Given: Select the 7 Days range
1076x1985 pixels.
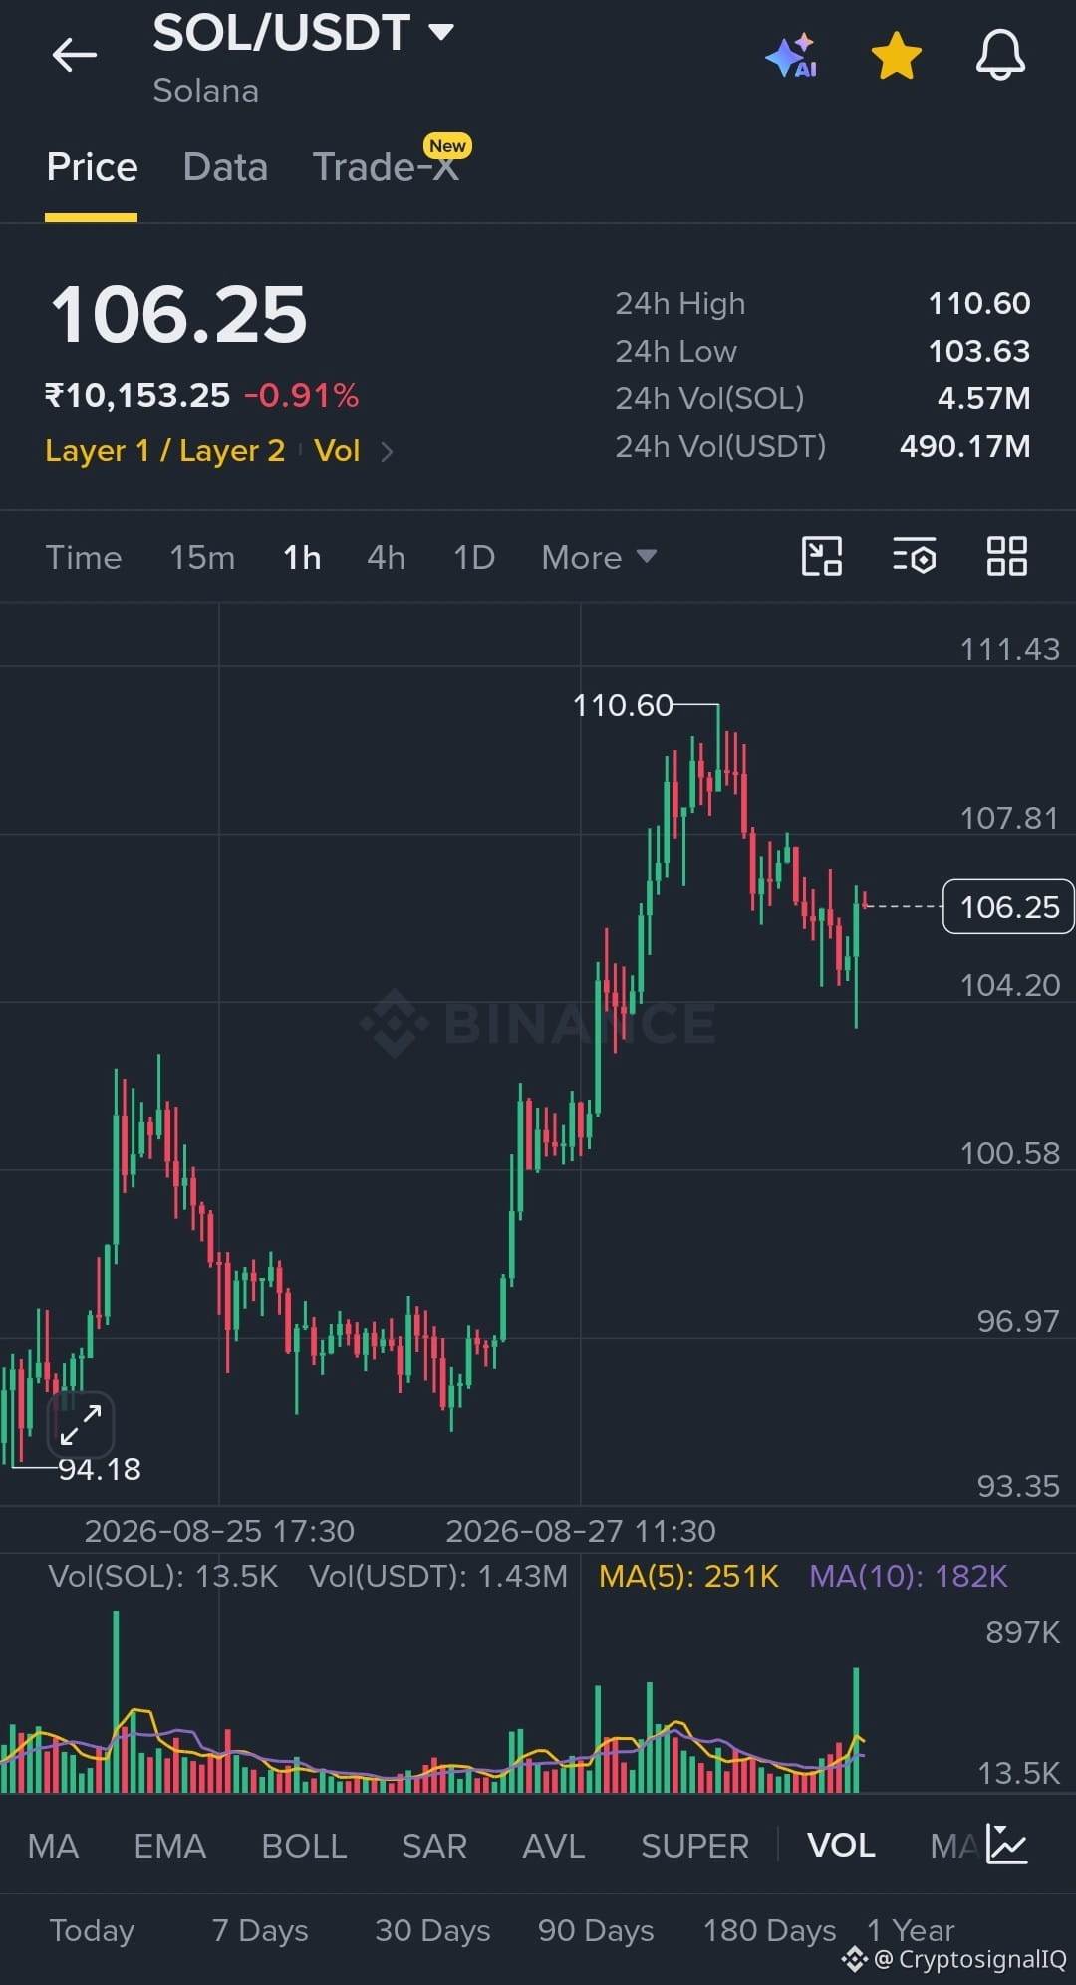Looking at the screenshot, I should click(x=260, y=1930).
